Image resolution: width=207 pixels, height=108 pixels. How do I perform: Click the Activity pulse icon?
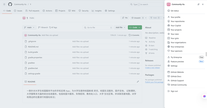146,42
